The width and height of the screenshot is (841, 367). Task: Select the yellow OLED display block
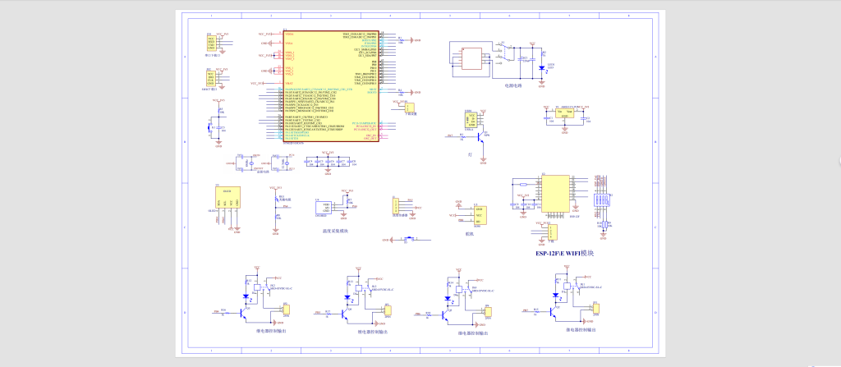[227, 198]
